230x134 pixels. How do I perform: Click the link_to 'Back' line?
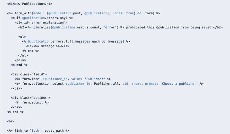point(38,131)
